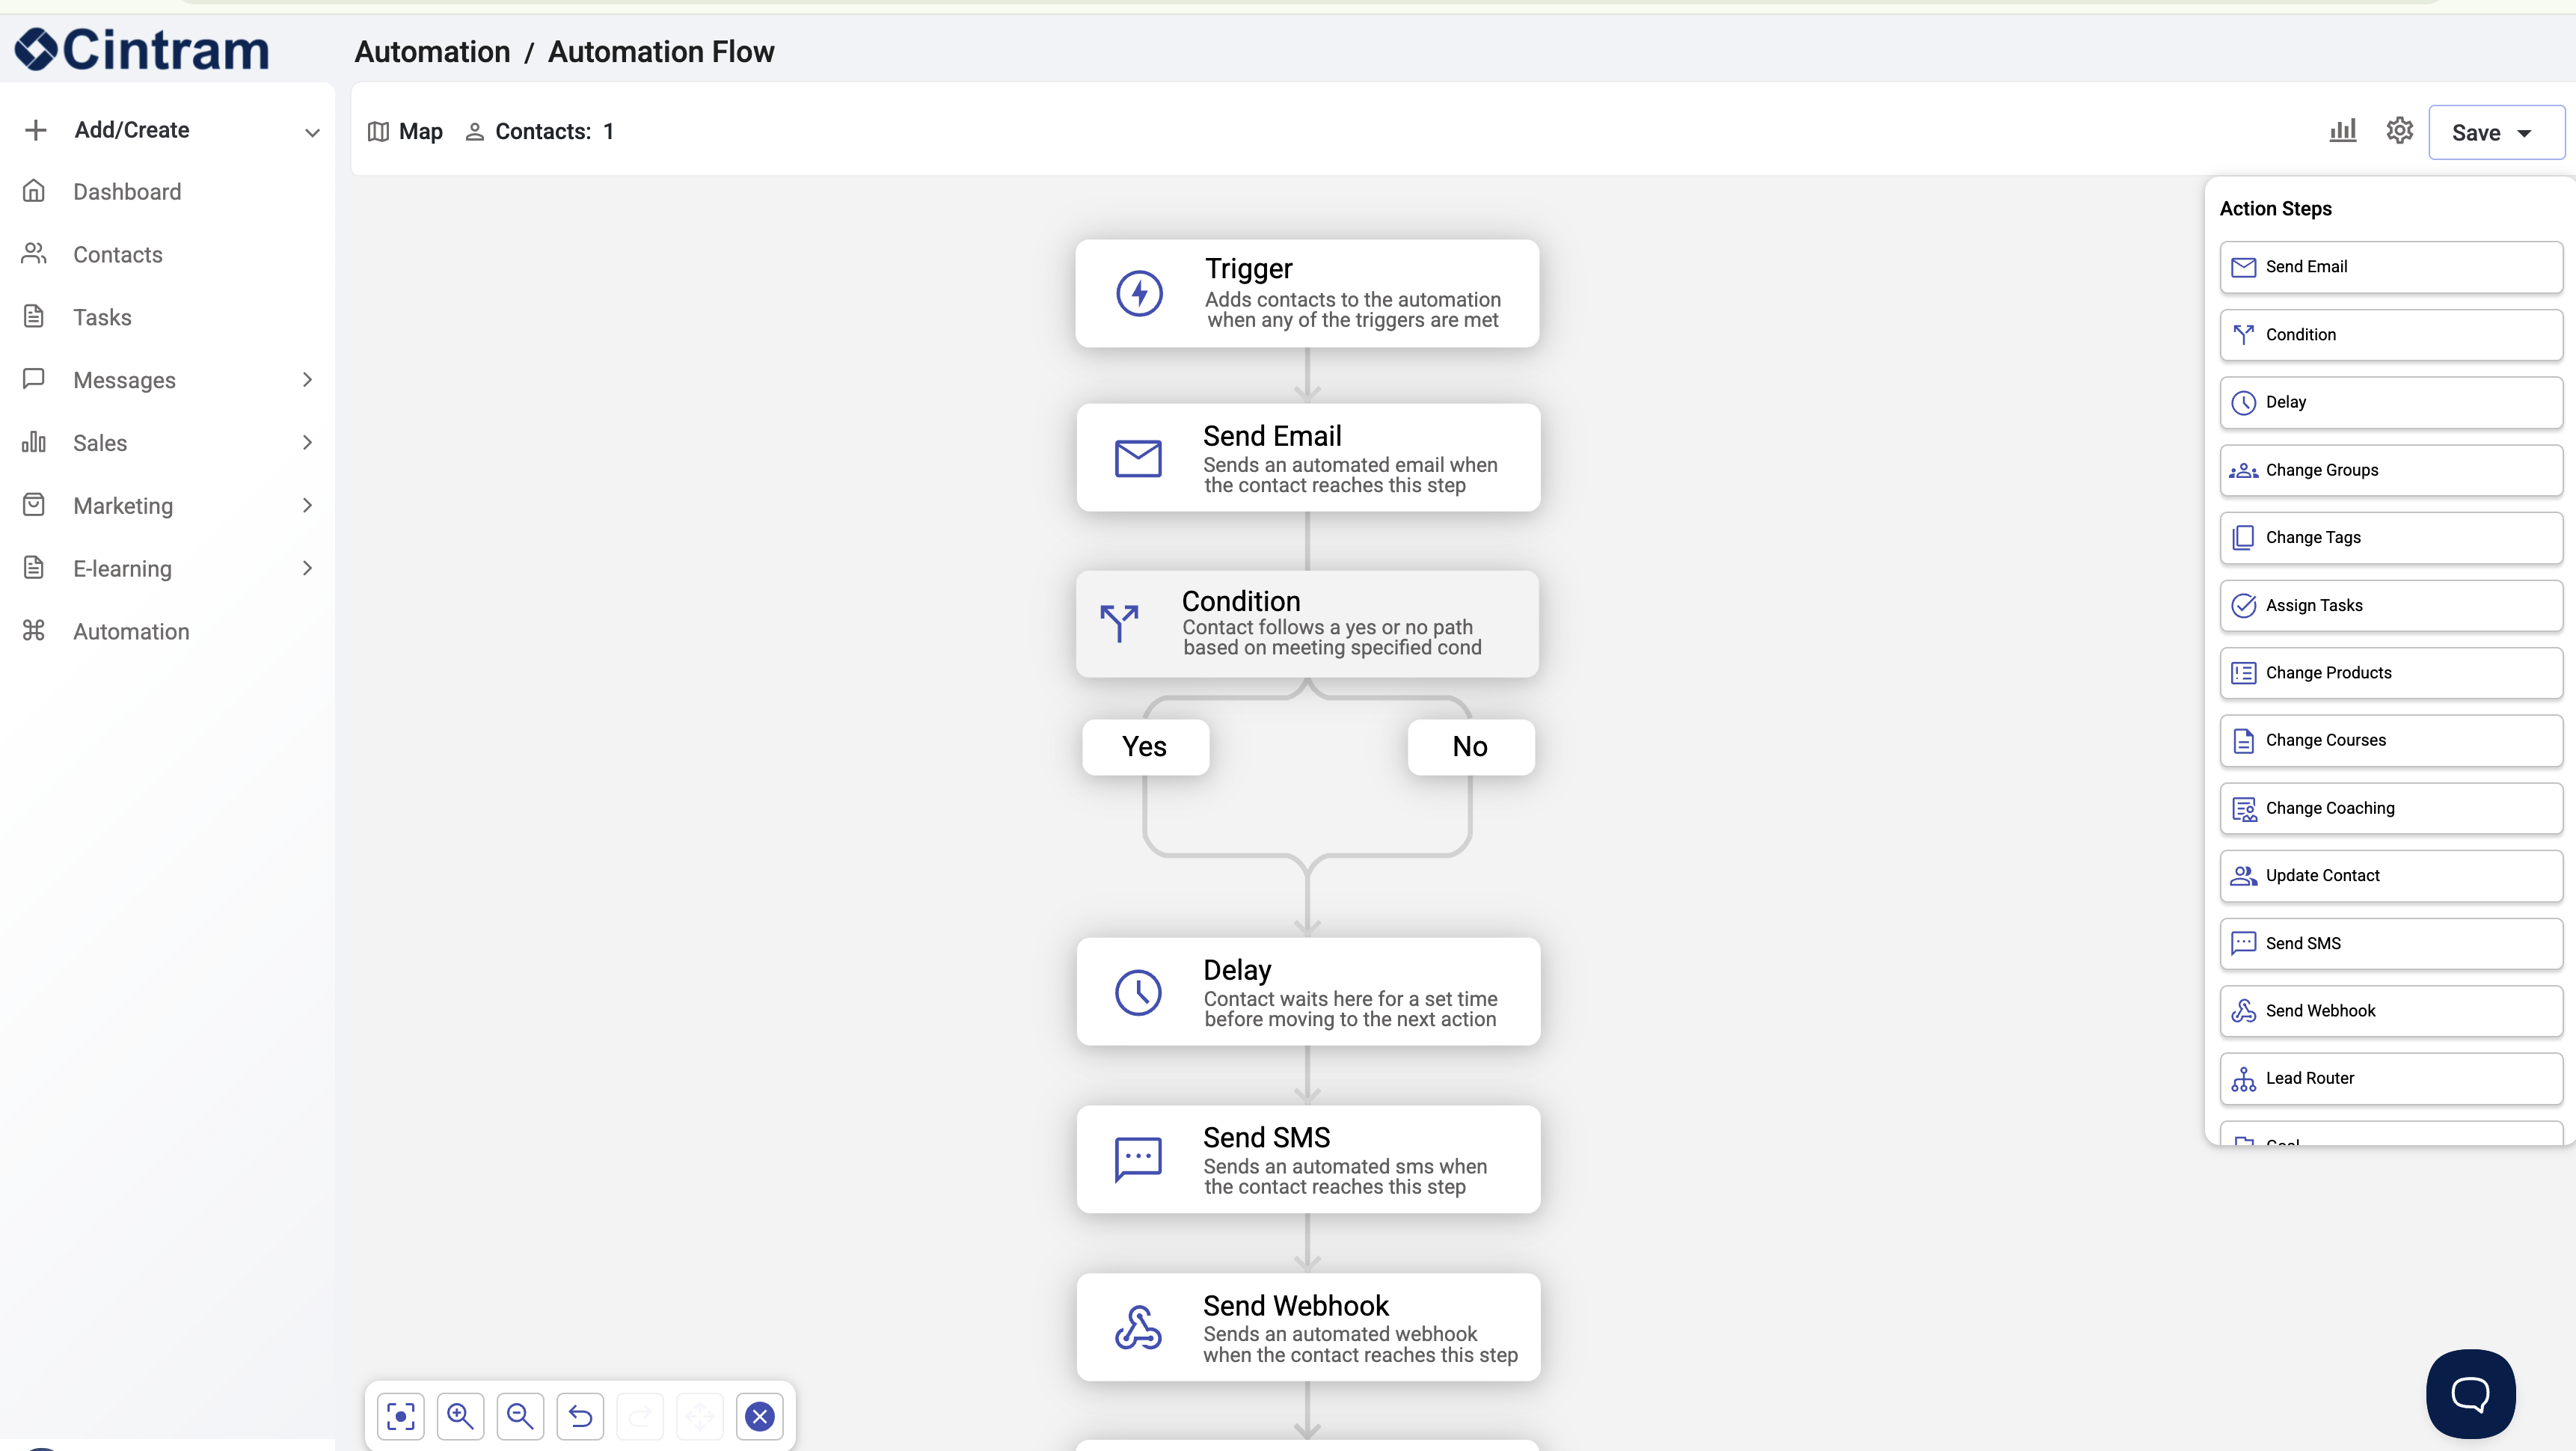Screen dimensions: 2576x1451
Task: Choose Lead Router action step
Action: pyautogui.click(x=2390, y=1078)
